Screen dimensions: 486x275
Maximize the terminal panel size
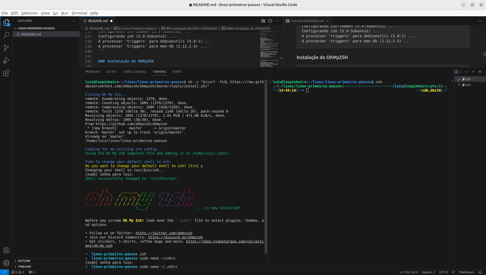click(473, 72)
